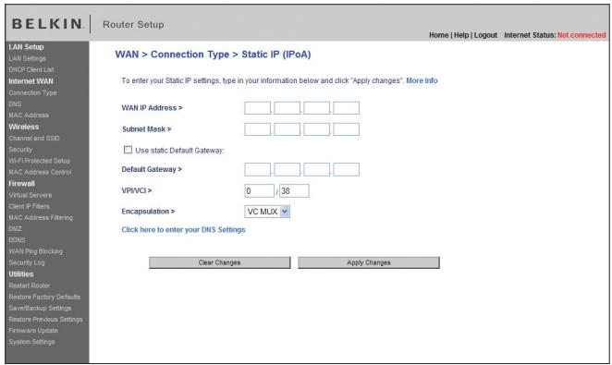
Task: Click the Clear Changes button
Action: click(220, 262)
